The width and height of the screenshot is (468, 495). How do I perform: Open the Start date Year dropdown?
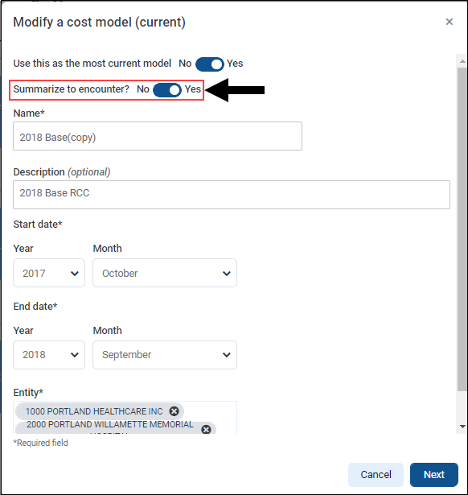tap(49, 273)
